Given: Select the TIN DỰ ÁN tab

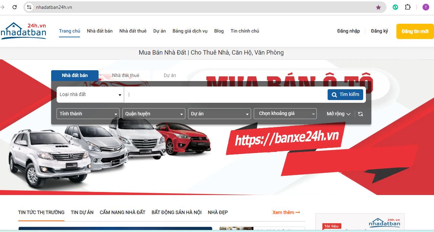Looking at the screenshot, I should pos(82,212).
